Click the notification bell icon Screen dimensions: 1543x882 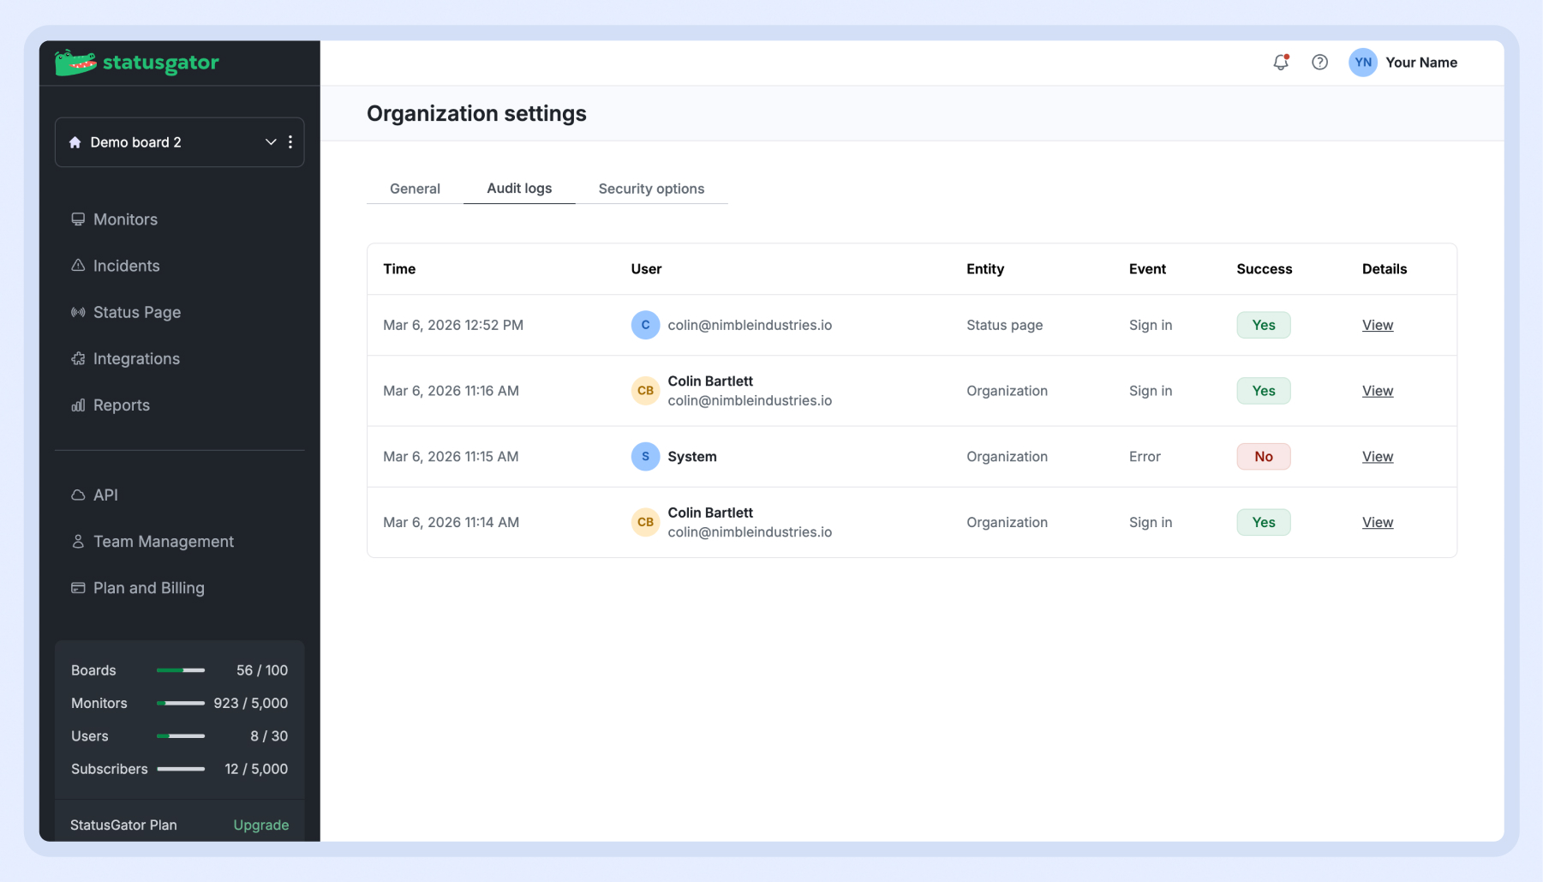pos(1280,62)
